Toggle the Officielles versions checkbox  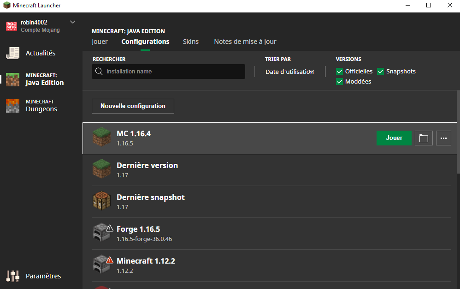click(x=339, y=72)
